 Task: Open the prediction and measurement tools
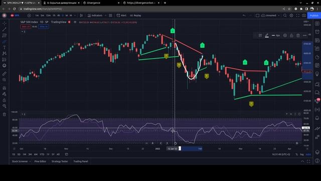point(5,60)
